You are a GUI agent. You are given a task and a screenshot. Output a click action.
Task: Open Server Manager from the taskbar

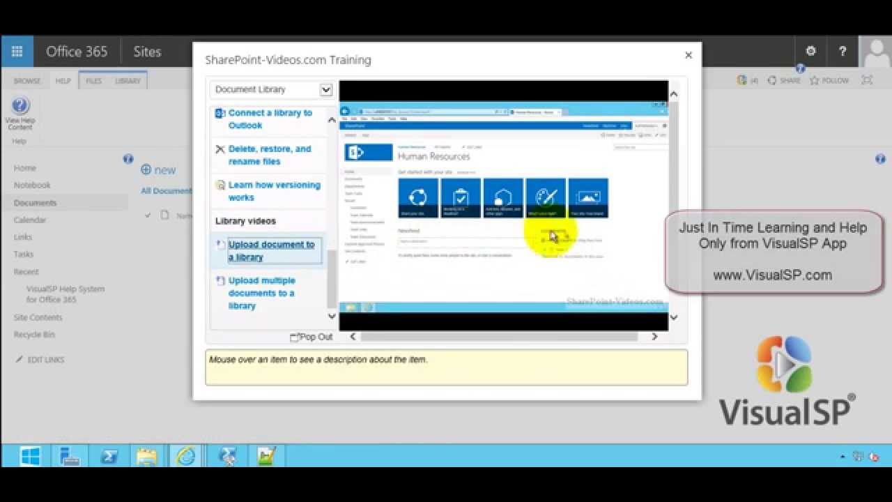(70, 457)
